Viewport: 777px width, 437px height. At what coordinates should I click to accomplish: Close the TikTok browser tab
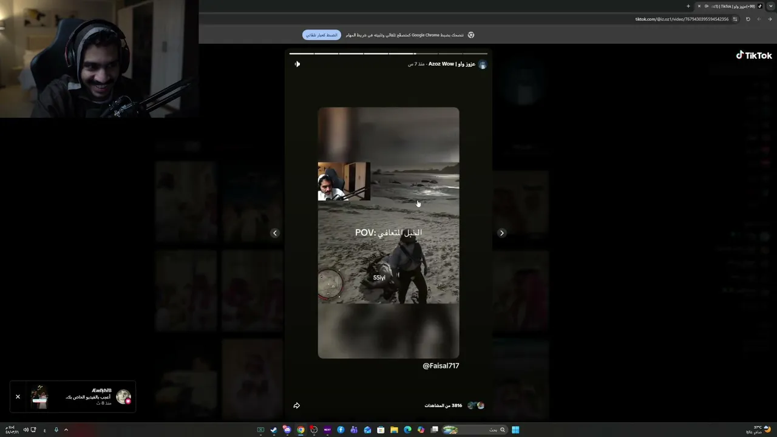coord(699,6)
